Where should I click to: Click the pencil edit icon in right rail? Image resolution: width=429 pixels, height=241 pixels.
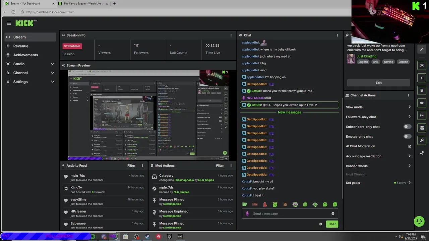pos(422,49)
